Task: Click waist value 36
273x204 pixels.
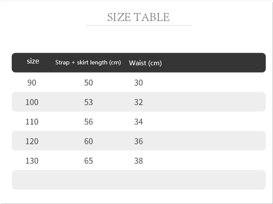Action: coord(138,141)
